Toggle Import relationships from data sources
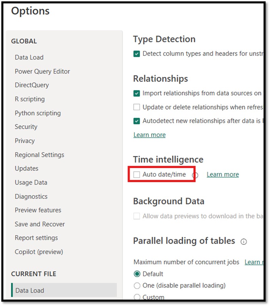 (x=137, y=93)
